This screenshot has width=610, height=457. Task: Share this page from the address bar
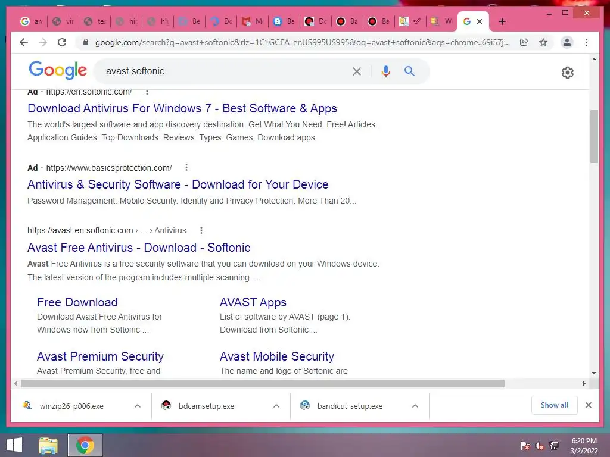(x=524, y=42)
